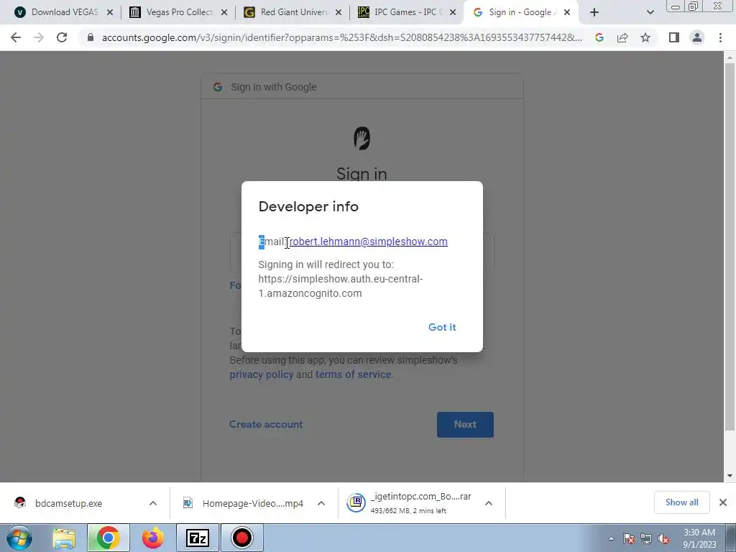Click the Developer info heading
Screen dimensions: 736x552
[x=308, y=206]
